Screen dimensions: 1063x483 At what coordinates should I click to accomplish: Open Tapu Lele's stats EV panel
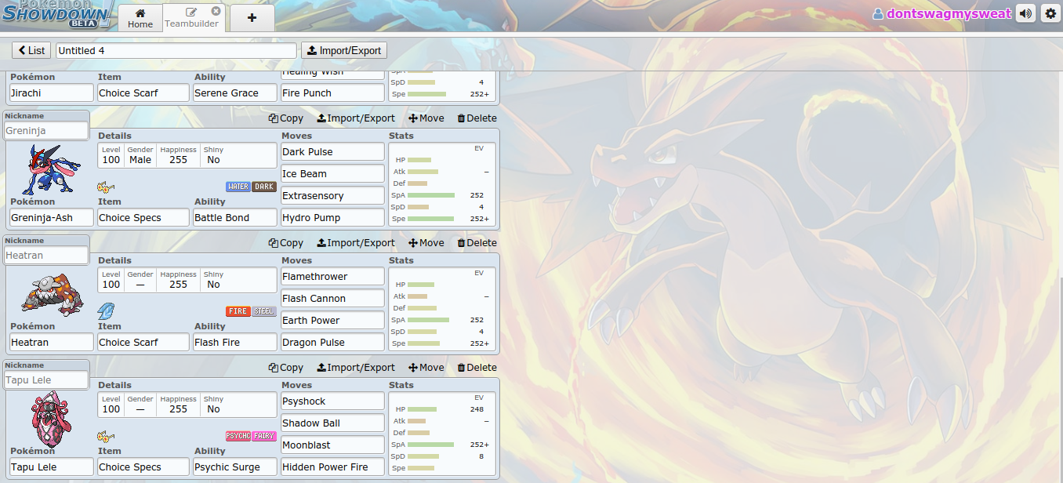[x=442, y=434]
